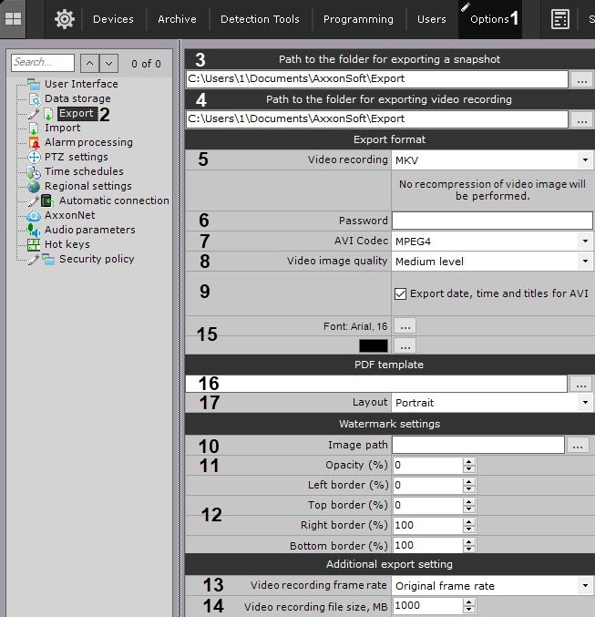
Task: Open the Detection Tools tab
Action: coord(260,19)
